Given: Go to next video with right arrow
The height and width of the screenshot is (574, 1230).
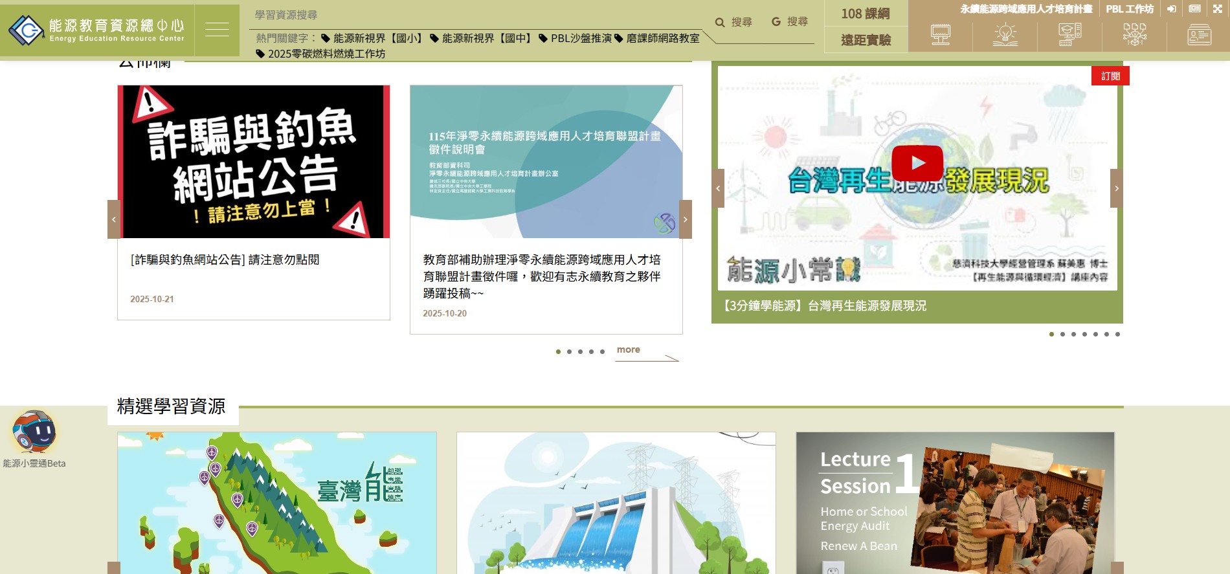Looking at the screenshot, I should tap(1116, 188).
